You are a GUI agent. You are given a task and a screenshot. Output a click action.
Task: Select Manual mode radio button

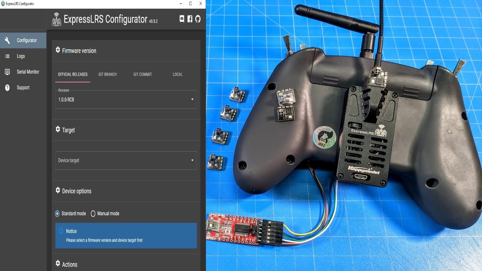tap(93, 213)
